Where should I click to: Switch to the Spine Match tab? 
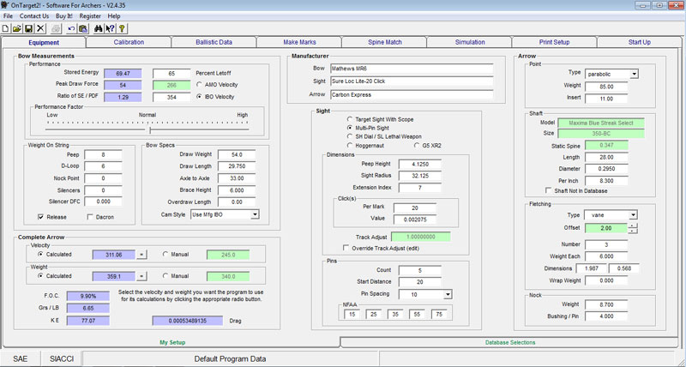(x=384, y=42)
